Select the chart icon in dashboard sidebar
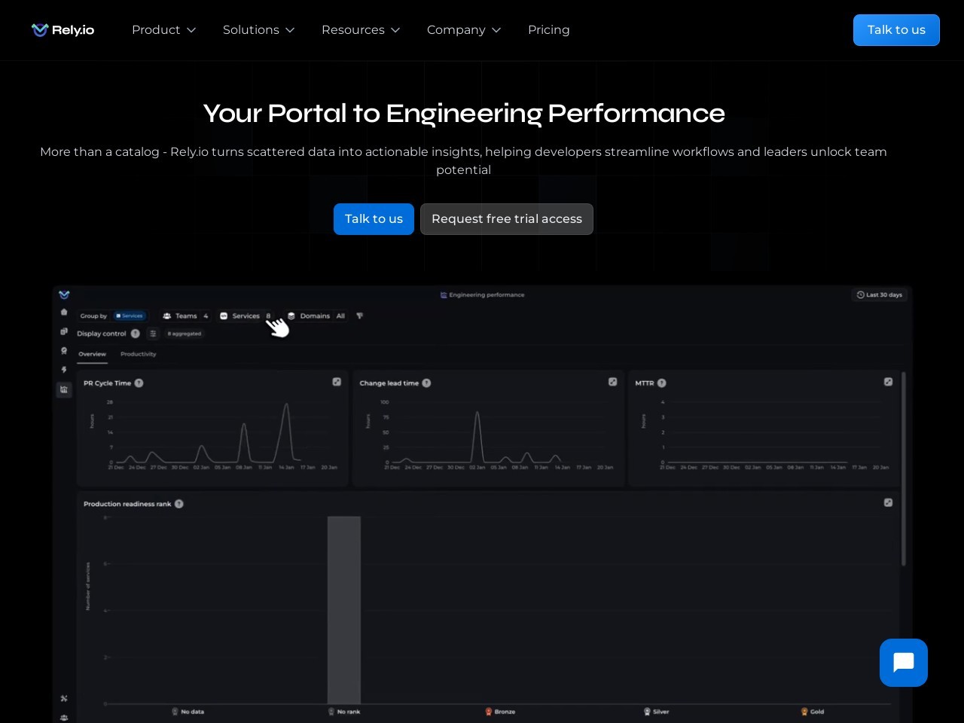The width and height of the screenshot is (964, 723). pyautogui.click(x=64, y=389)
